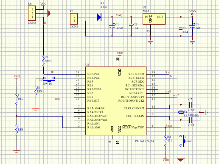
Task: Click the C1 1000U capacitor
Action: click(x=112, y=26)
